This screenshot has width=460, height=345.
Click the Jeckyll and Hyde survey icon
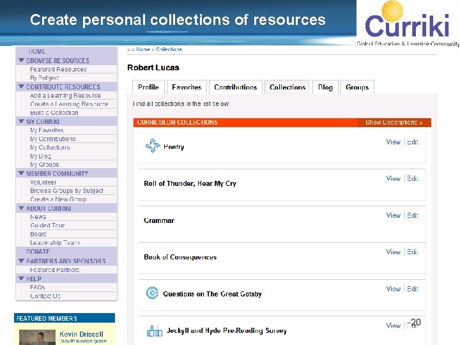point(155,331)
